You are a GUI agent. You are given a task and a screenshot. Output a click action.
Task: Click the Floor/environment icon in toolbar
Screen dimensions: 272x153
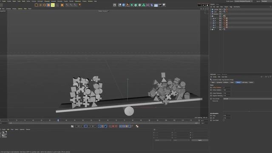click(x=156, y=5)
